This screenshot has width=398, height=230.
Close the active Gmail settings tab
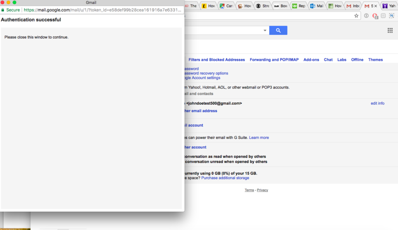pos(375,6)
